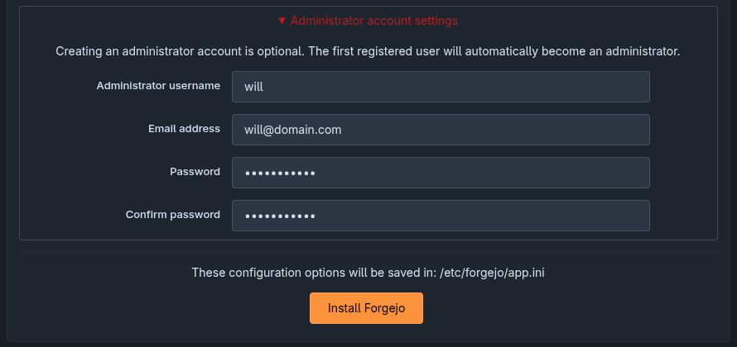This screenshot has height=347, width=737.
Task: Click the text "will" in username box
Action: pyautogui.click(x=253, y=87)
